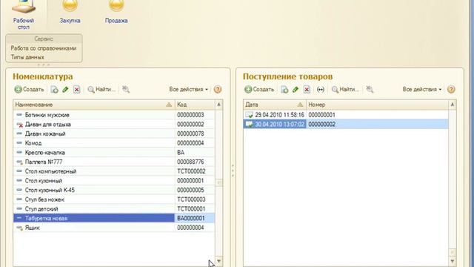Viewport: 474px width, 267px height.
Task: Set date interval icon in Поступление товаров
Action: tap(321, 89)
